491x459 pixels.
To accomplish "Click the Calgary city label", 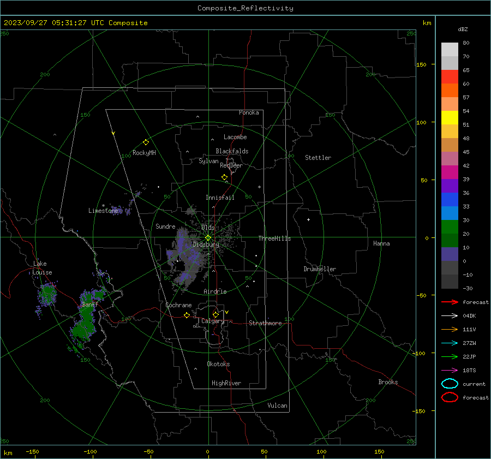I will 213,321.
